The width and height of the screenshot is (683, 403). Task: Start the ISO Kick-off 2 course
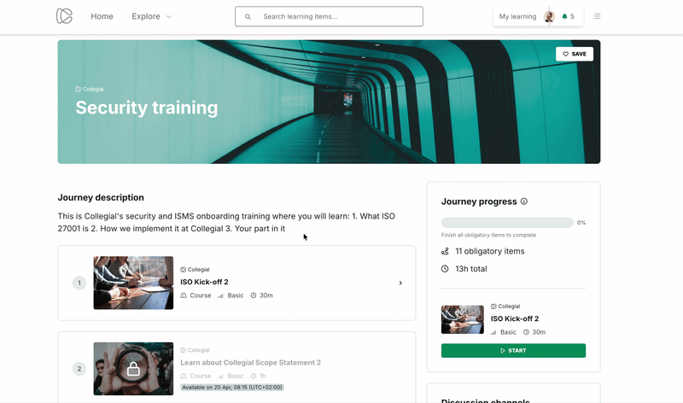point(513,351)
